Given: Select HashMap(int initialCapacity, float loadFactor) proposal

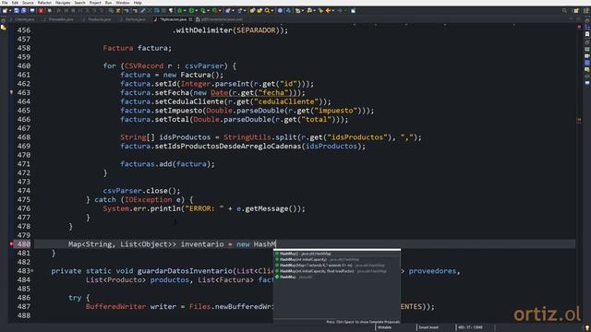Looking at the screenshot, I should [337, 271].
